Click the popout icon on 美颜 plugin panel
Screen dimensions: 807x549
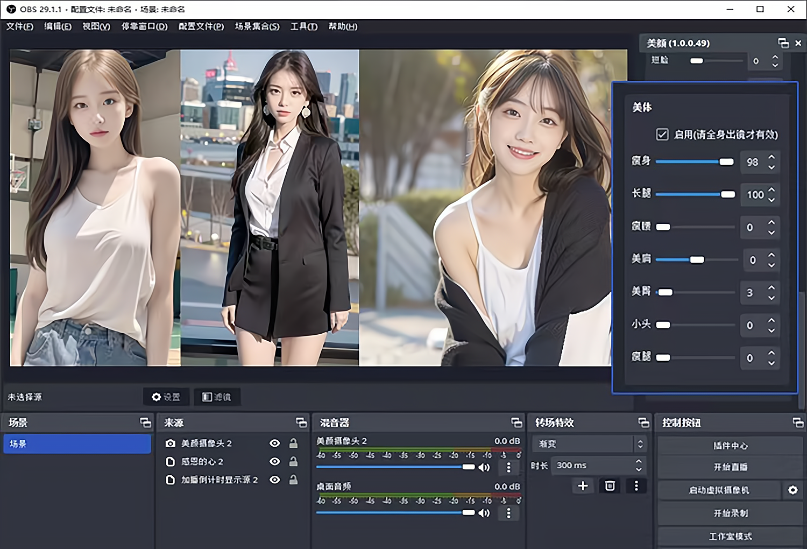coord(783,43)
